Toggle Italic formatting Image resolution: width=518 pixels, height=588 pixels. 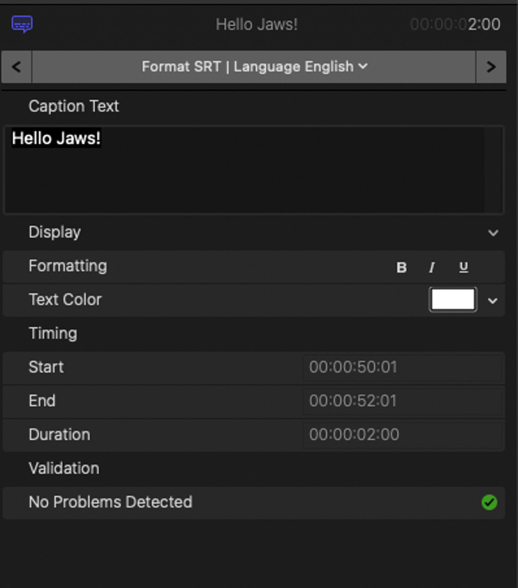coord(432,267)
